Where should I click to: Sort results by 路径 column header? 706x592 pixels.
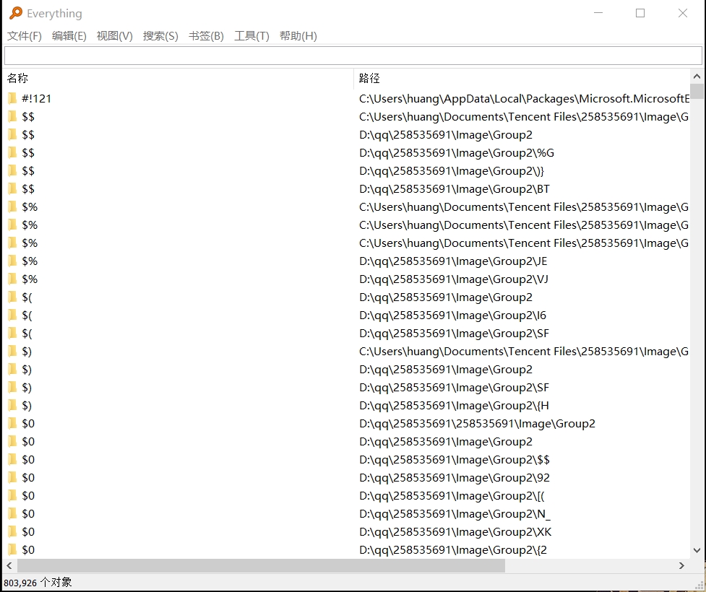(369, 78)
